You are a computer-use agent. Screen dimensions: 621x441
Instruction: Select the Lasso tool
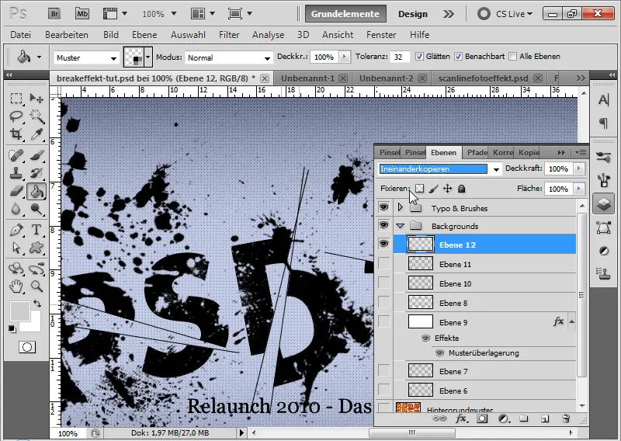coord(16,116)
